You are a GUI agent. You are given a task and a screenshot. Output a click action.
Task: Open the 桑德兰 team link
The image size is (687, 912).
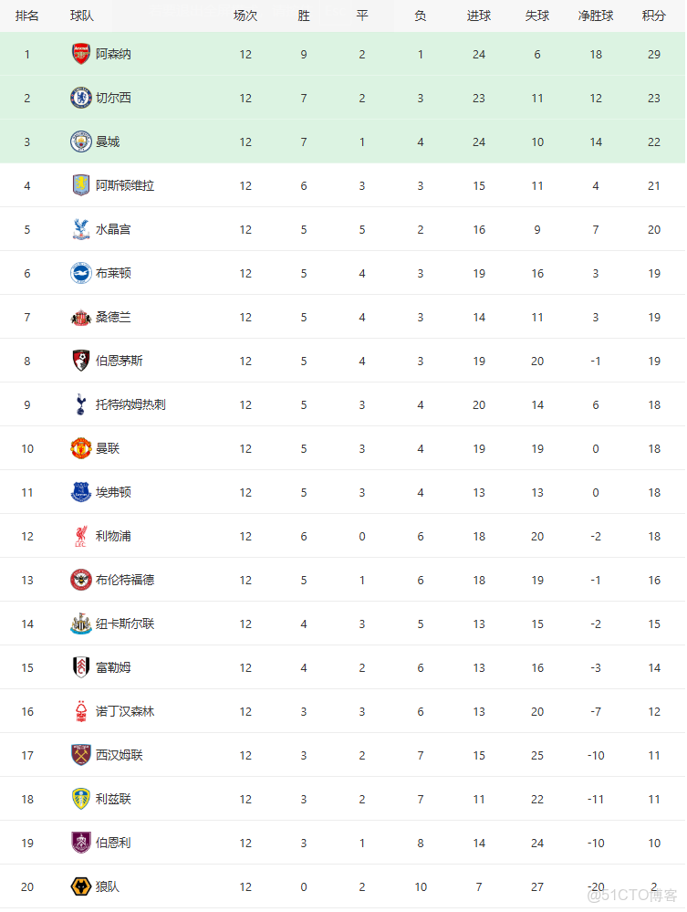pyautogui.click(x=113, y=317)
